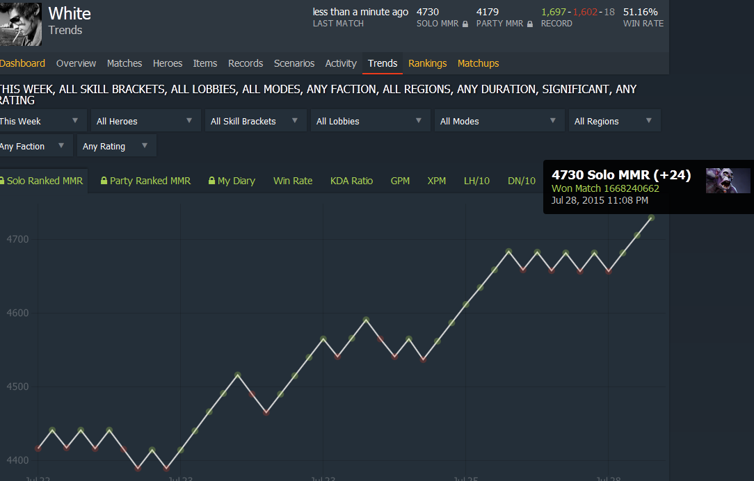View the KDA Ratio trend
Screen dimensions: 754x481
click(351, 181)
